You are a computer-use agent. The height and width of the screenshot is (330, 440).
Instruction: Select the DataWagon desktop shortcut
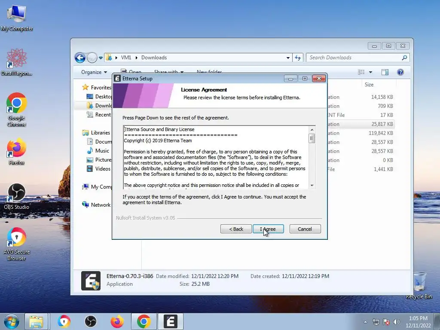17,62
